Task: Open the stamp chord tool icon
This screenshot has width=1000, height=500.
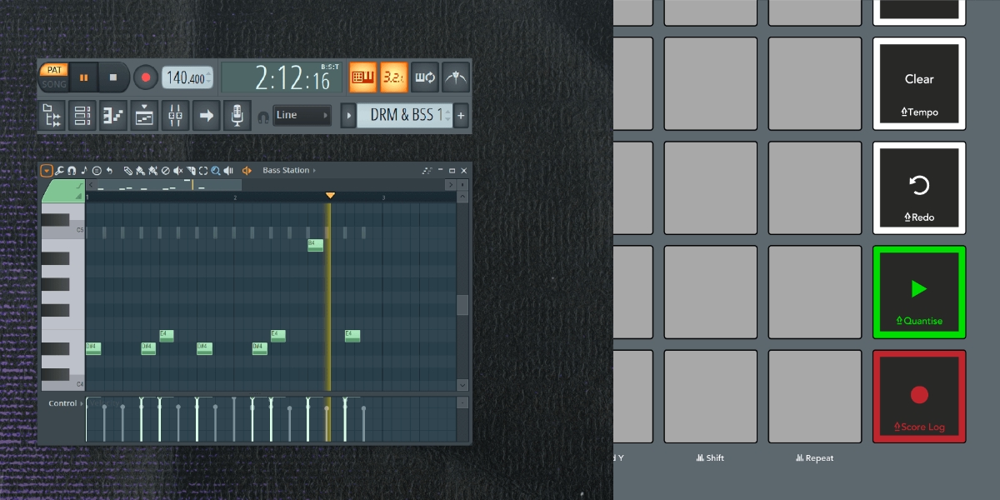Action: pos(97,170)
